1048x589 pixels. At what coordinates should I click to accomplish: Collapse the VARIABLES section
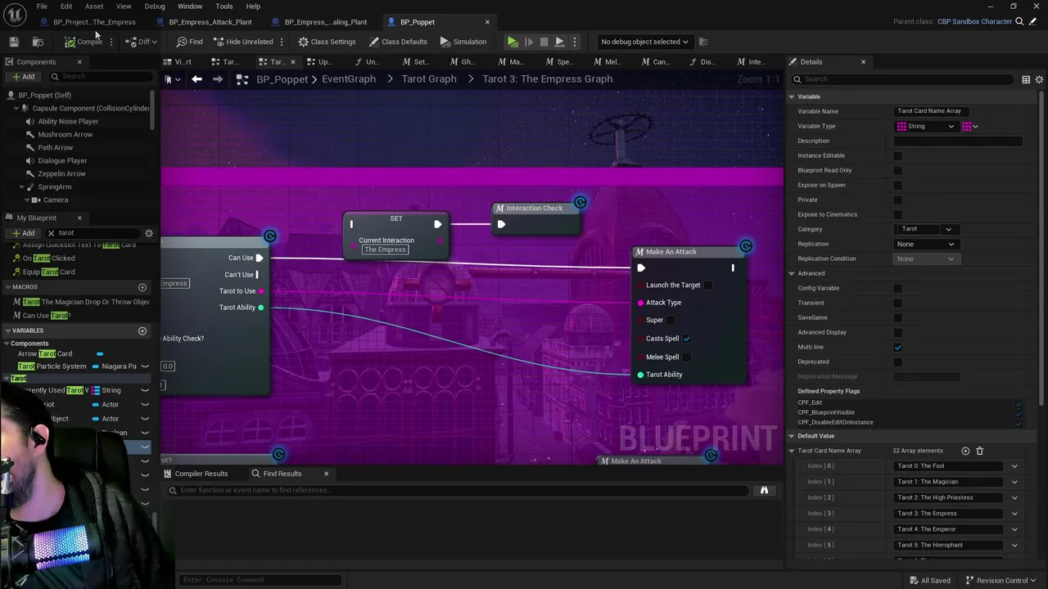coord(7,330)
